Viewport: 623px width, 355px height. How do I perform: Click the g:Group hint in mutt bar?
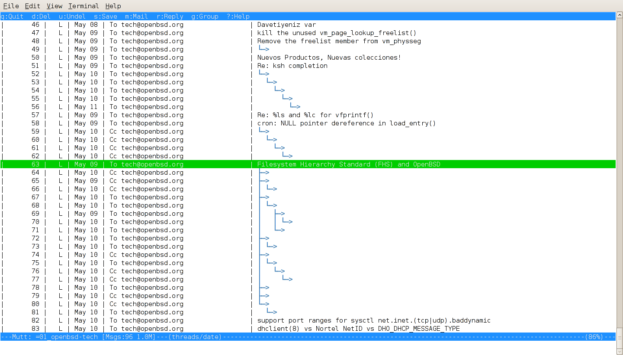[x=205, y=16]
